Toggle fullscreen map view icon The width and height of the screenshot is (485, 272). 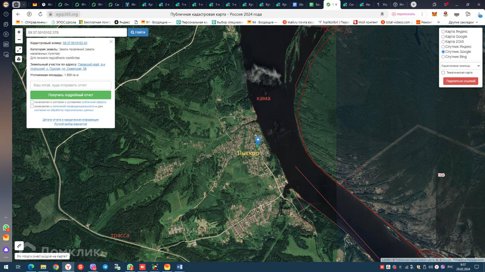[x=19, y=50]
